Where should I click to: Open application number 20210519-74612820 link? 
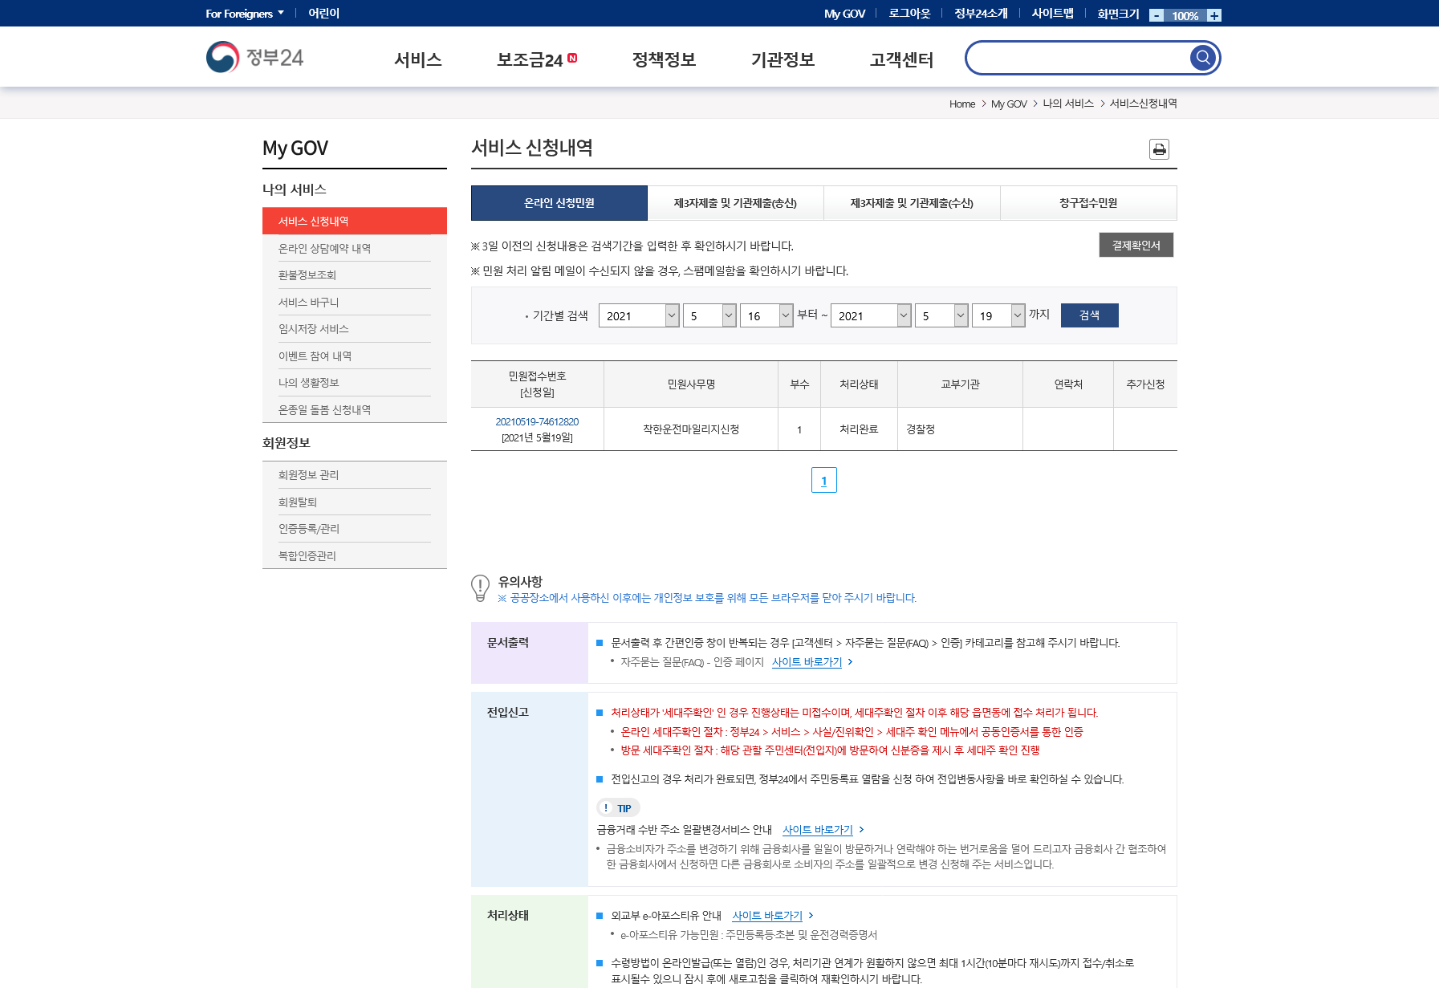click(x=537, y=421)
